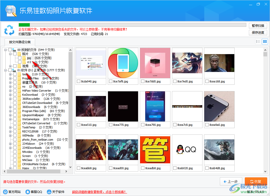Check the box for 8cea7c8.jpg

tap(175, 125)
